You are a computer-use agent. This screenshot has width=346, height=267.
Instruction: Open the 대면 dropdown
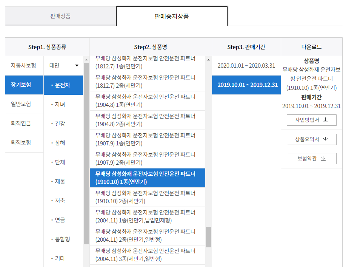63,66
